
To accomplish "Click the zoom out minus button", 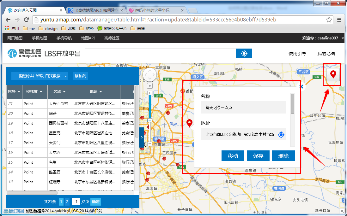I will (x=150, y=144).
